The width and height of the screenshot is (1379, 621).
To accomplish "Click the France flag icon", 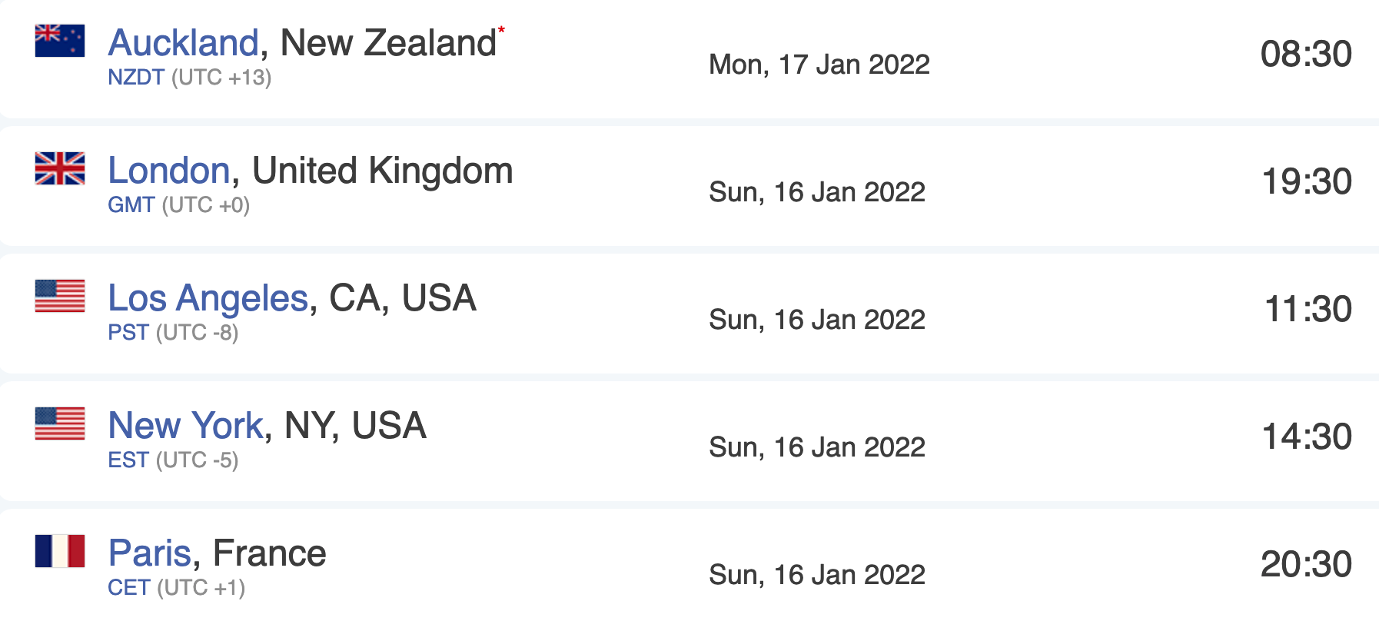I will [60, 551].
